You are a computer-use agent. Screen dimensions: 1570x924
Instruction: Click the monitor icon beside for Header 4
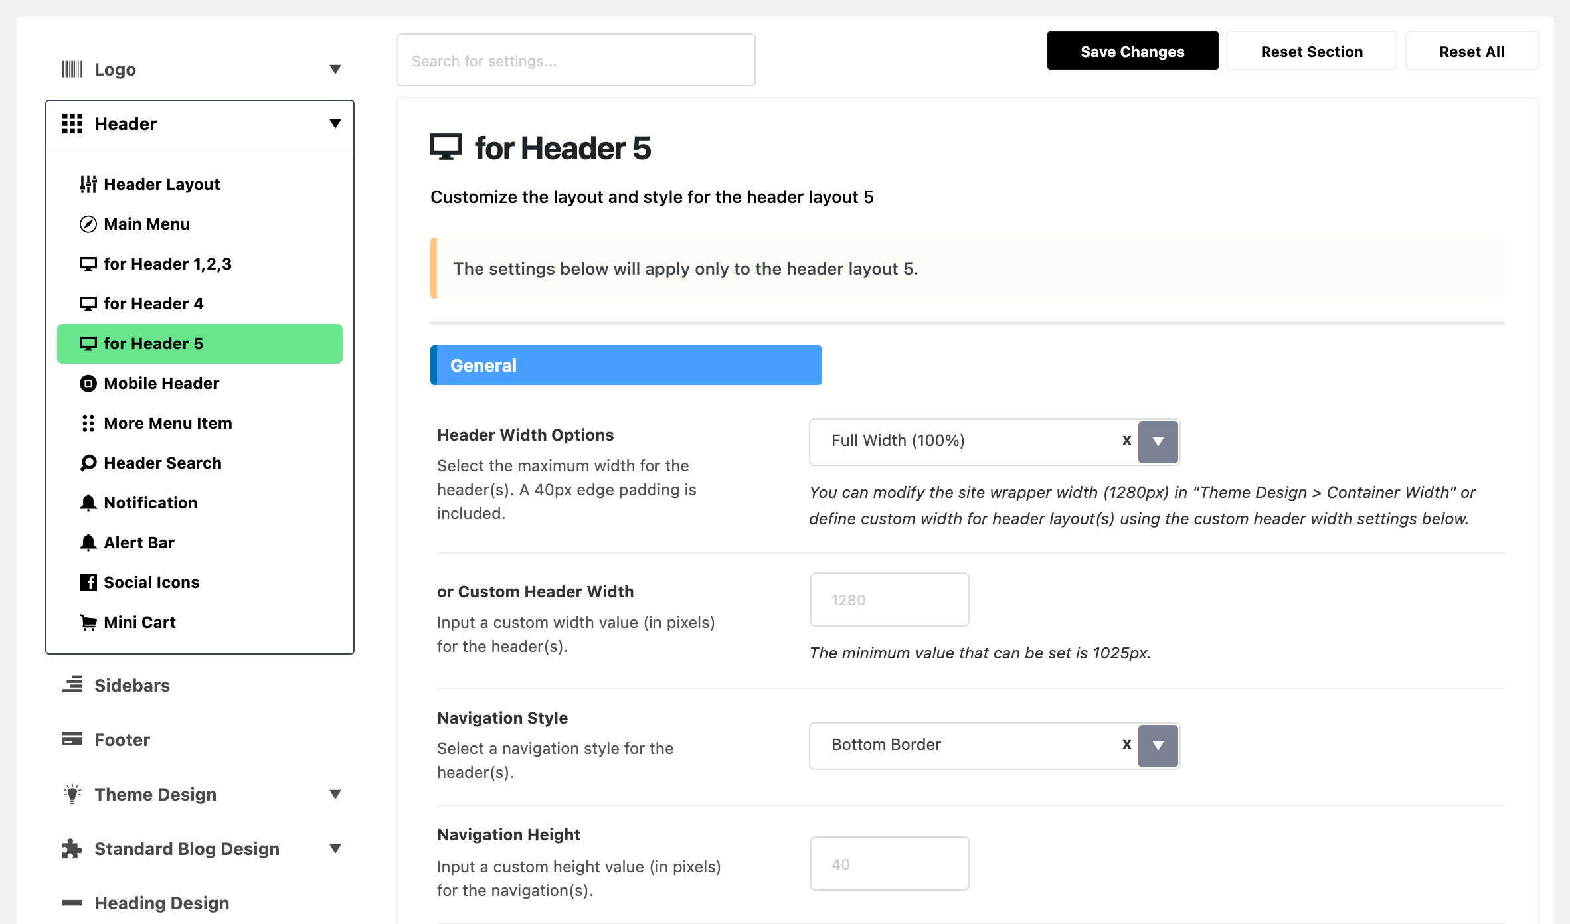88,304
